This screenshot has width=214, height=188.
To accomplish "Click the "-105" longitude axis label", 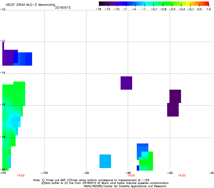I will 3,173.
